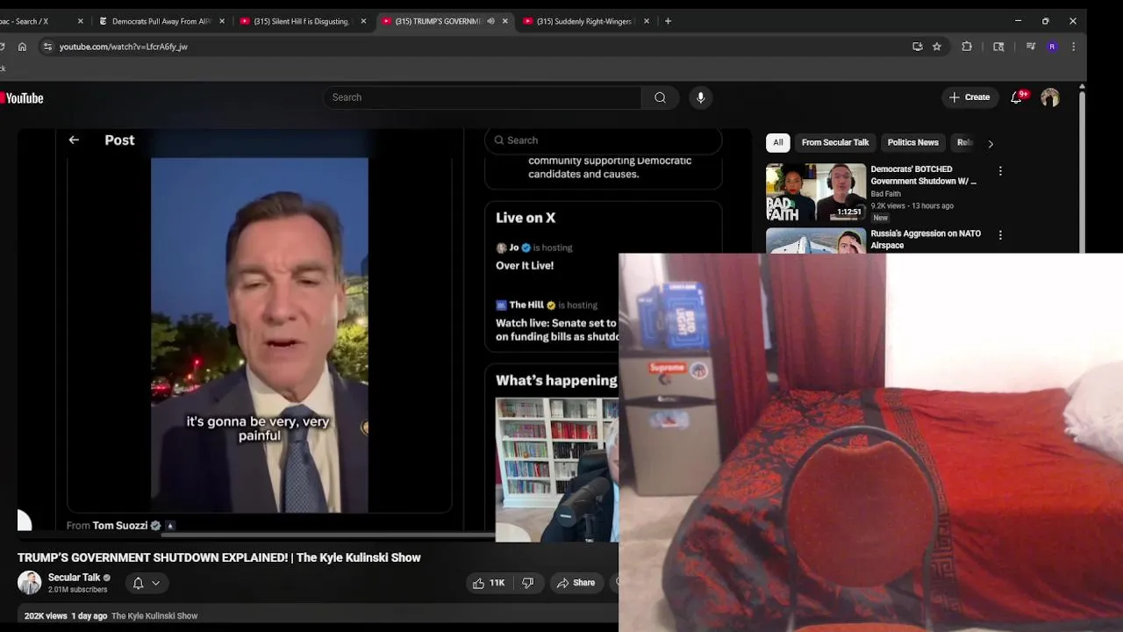Focus the YouTube search box
Screen dimensions: 1123x632
click(483, 97)
